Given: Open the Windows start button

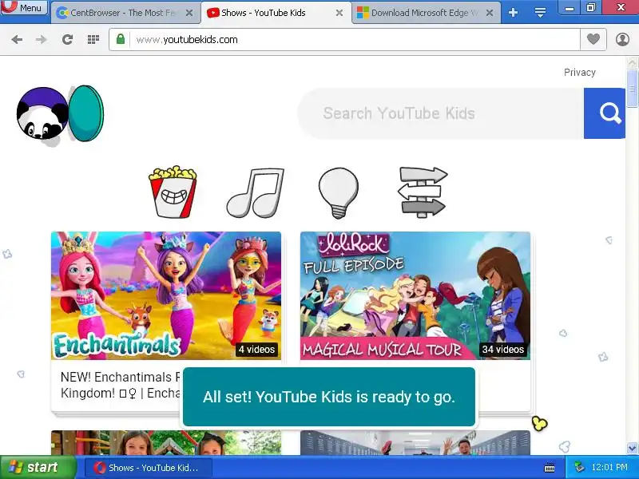Looking at the screenshot, I should (x=38, y=467).
